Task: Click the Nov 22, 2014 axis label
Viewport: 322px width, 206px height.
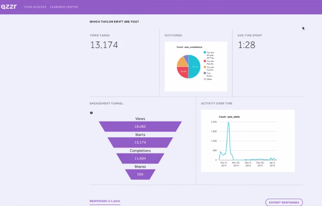Action: (x=236, y=164)
